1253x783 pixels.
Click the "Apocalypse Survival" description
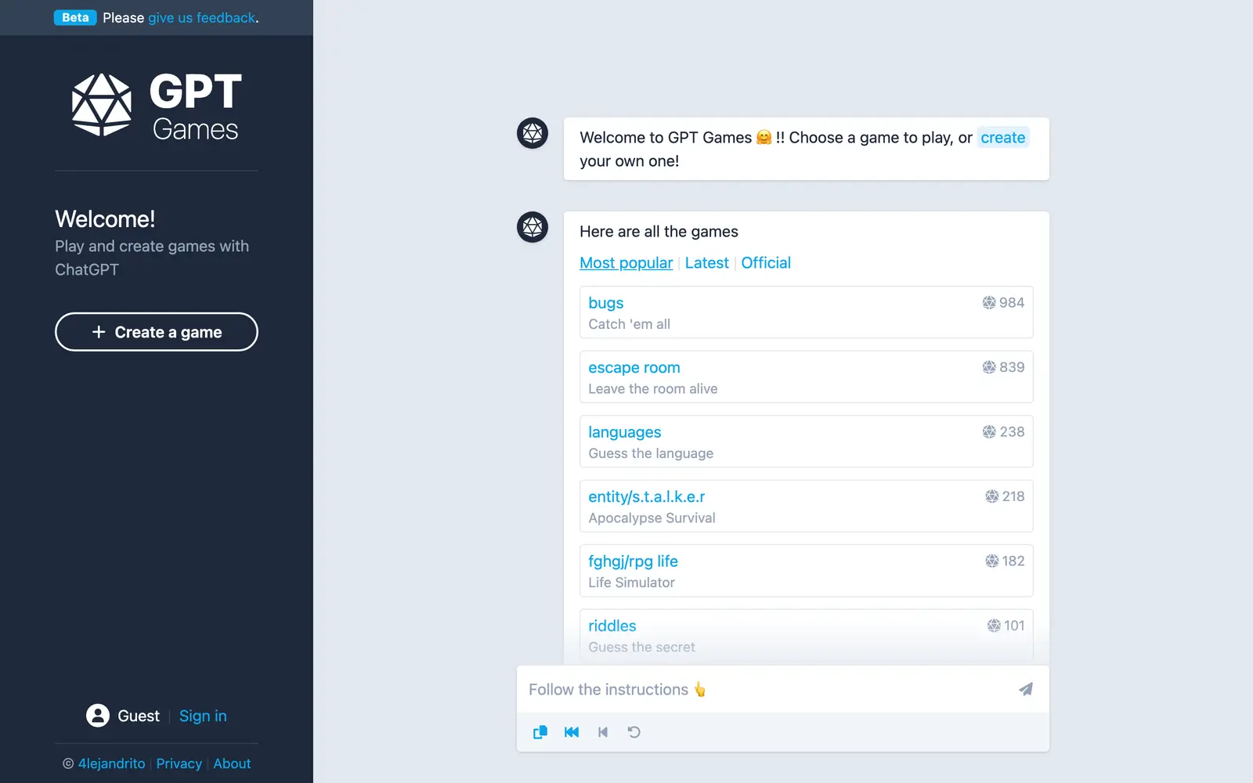coord(652,518)
